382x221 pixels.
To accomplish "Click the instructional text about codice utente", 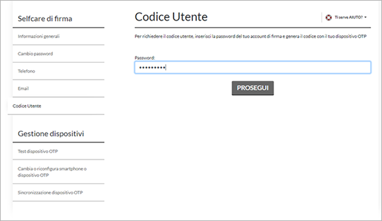I will (250, 36).
